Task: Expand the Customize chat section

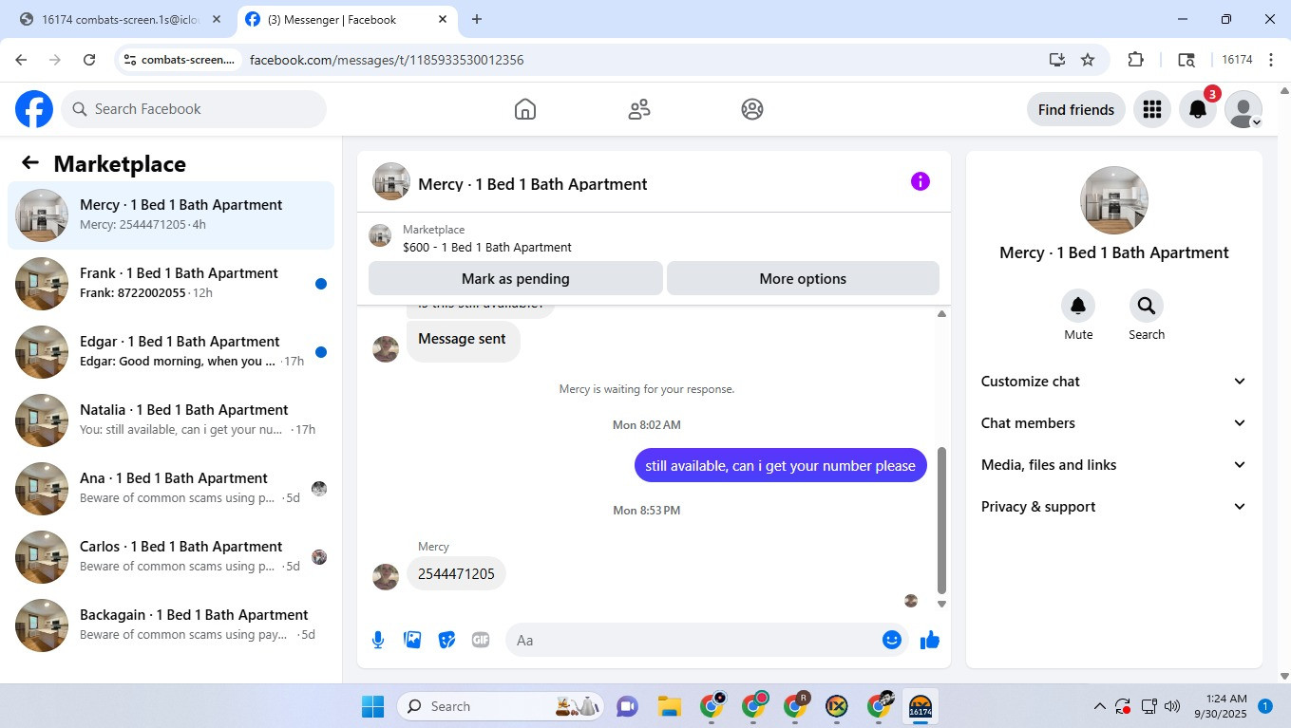Action: click(1114, 382)
